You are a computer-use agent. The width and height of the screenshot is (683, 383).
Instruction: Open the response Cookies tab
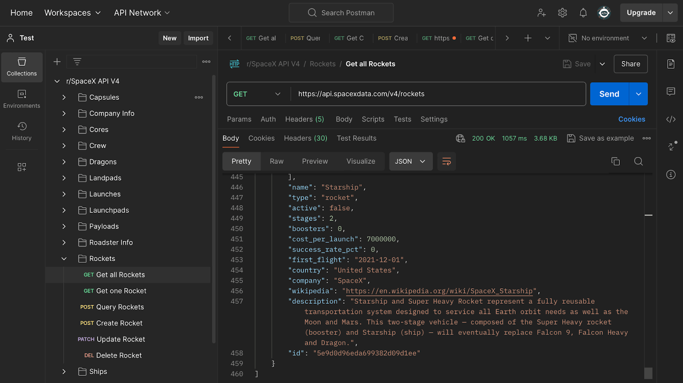tap(261, 138)
